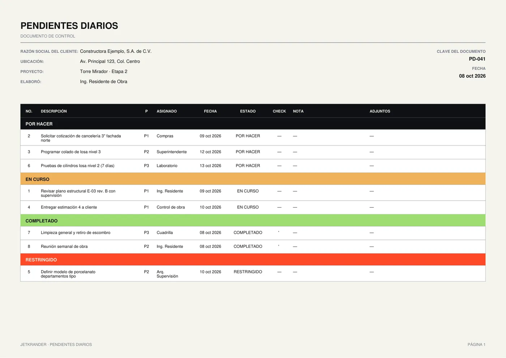
Task: Select task "Reunión semanal de obra"
Action: (x=64, y=246)
